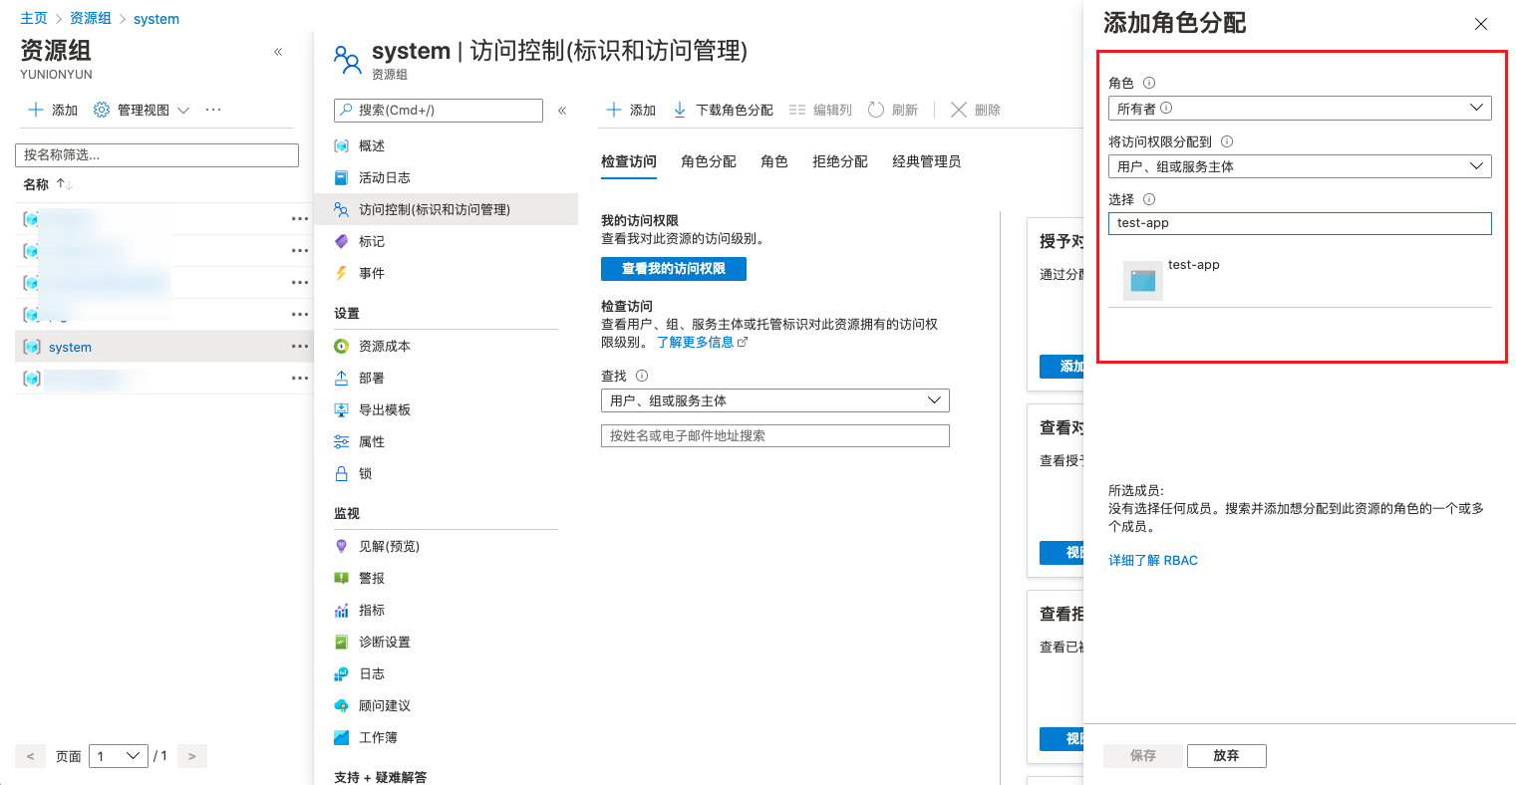Open the page number dropdown
Image resolution: width=1516 pixels, height=785 pixels.
(x=119, y=756)
